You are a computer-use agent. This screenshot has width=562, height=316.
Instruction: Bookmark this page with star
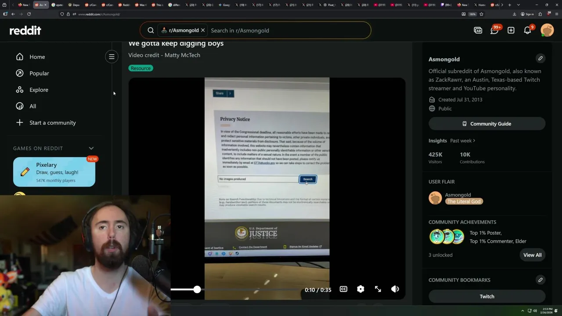(x=481, y=14)
